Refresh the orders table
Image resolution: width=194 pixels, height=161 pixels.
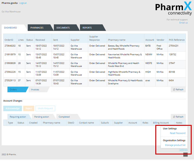tap(178, 89)
